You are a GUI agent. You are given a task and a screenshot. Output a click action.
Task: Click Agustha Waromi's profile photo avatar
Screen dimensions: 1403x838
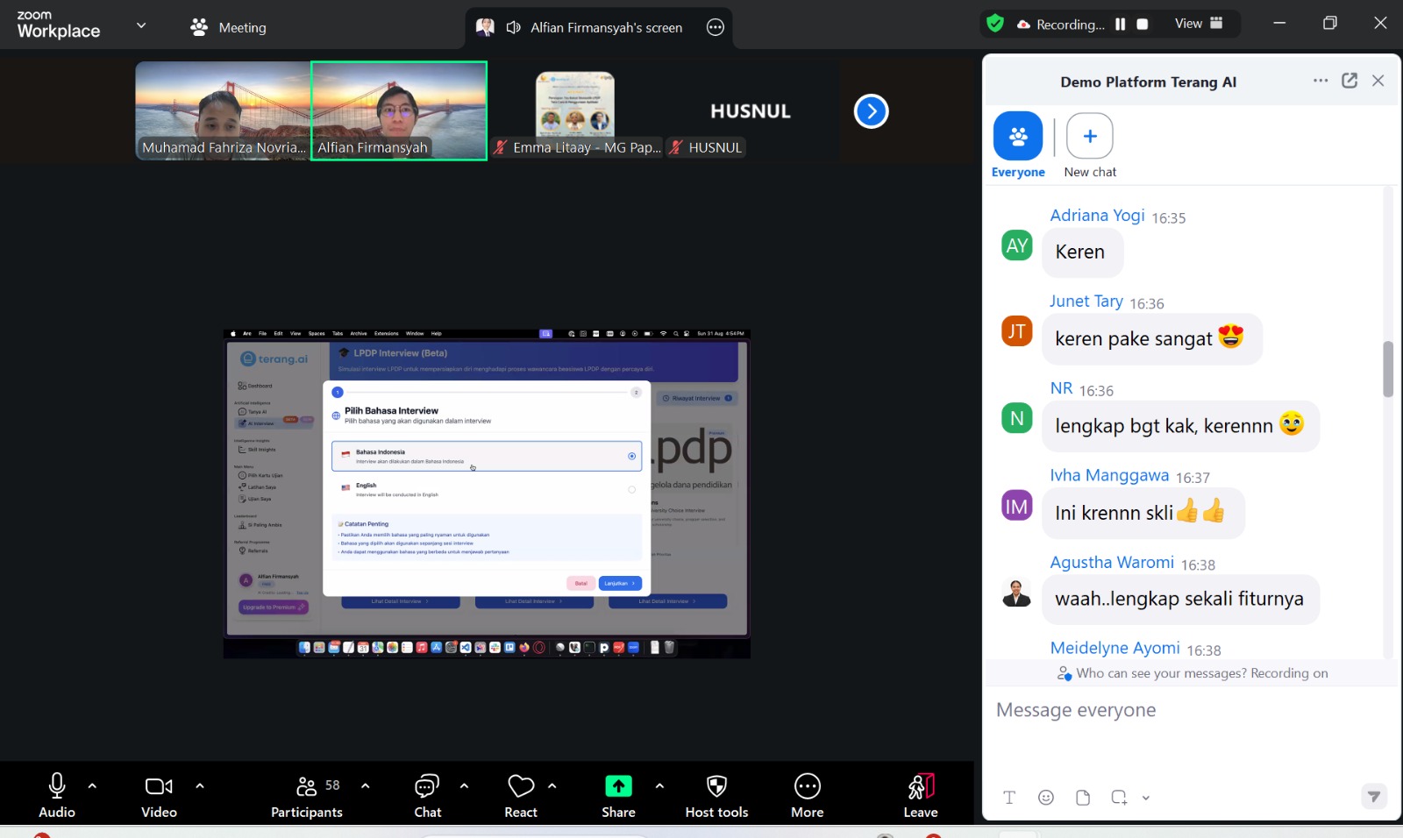(x=1017, y=593)
